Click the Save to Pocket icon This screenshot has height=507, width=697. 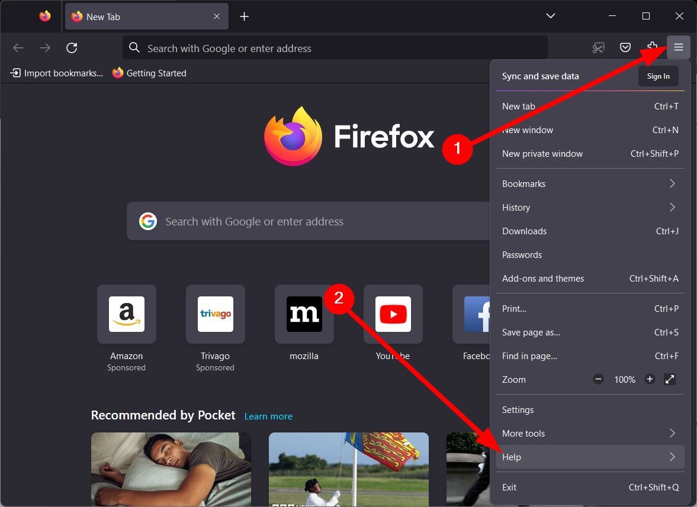[x=625, y=47]
